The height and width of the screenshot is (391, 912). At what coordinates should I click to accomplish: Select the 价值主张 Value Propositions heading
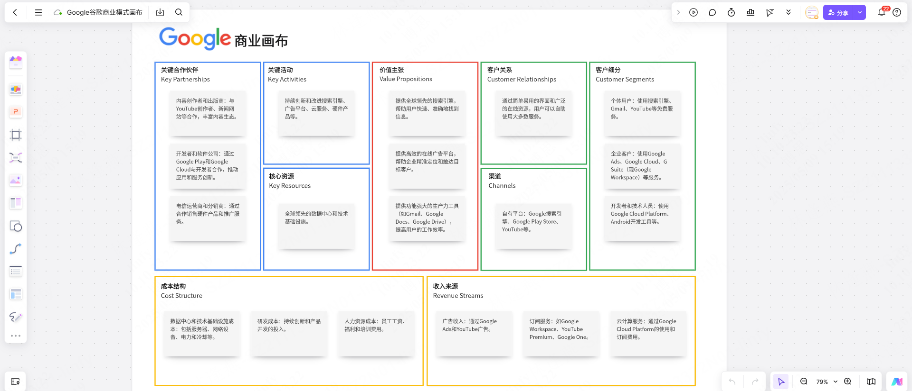[x=406, y=74]
